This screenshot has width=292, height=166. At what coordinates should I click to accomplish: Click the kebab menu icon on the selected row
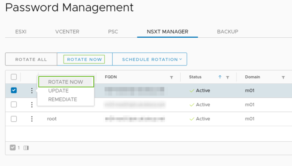point(32,91)
